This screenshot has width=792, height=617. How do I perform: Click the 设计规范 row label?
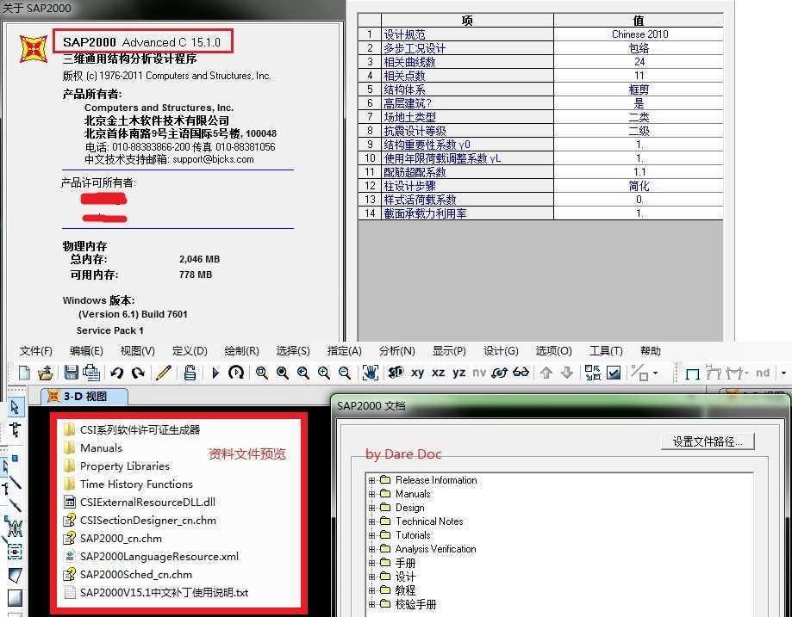(x=467, y=34)
